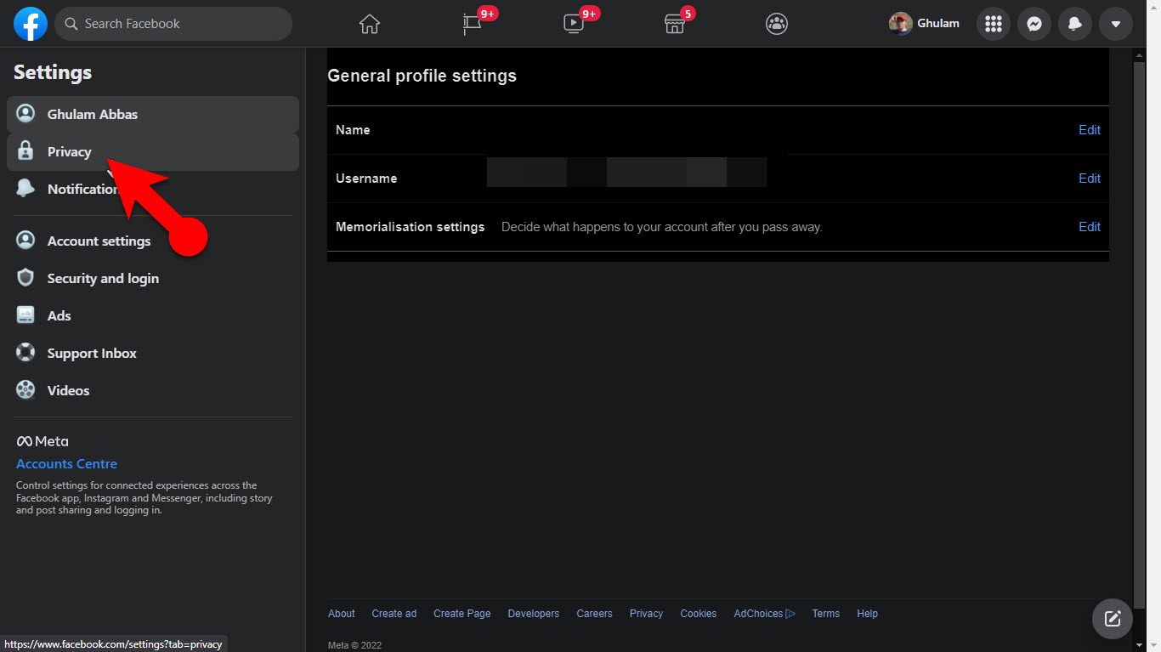Viewport: 1161px width, 652px height.
Task: Open the Groups icon
Action: (776, 24)
